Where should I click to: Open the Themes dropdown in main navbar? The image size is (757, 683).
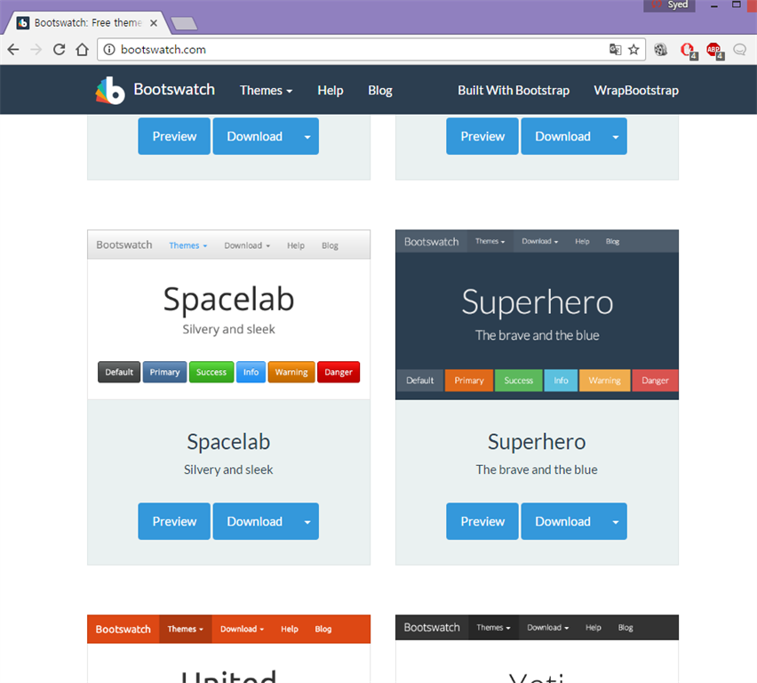(x=266, y=91)
